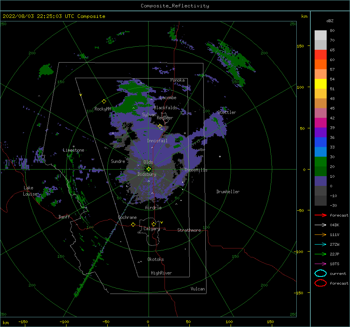Click the Banff label

point(64,217)
